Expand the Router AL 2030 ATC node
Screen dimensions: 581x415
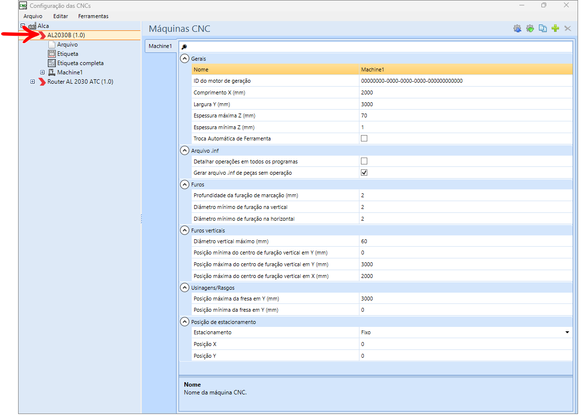(33, 82)
